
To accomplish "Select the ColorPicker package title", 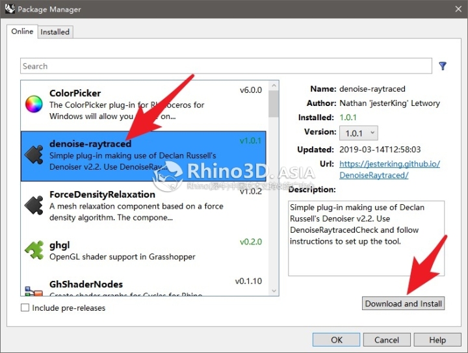I will point(75,93).
